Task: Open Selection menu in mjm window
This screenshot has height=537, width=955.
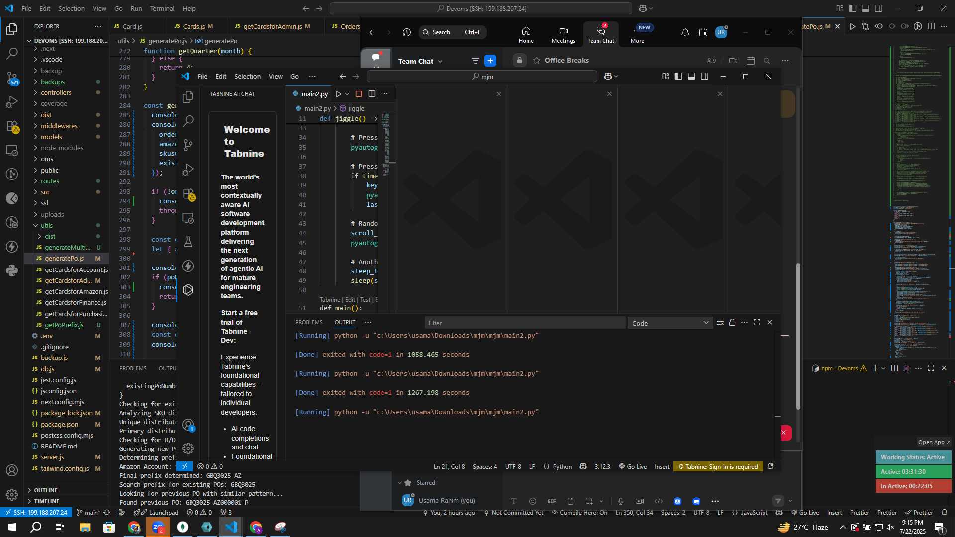Action: point(247,77)
